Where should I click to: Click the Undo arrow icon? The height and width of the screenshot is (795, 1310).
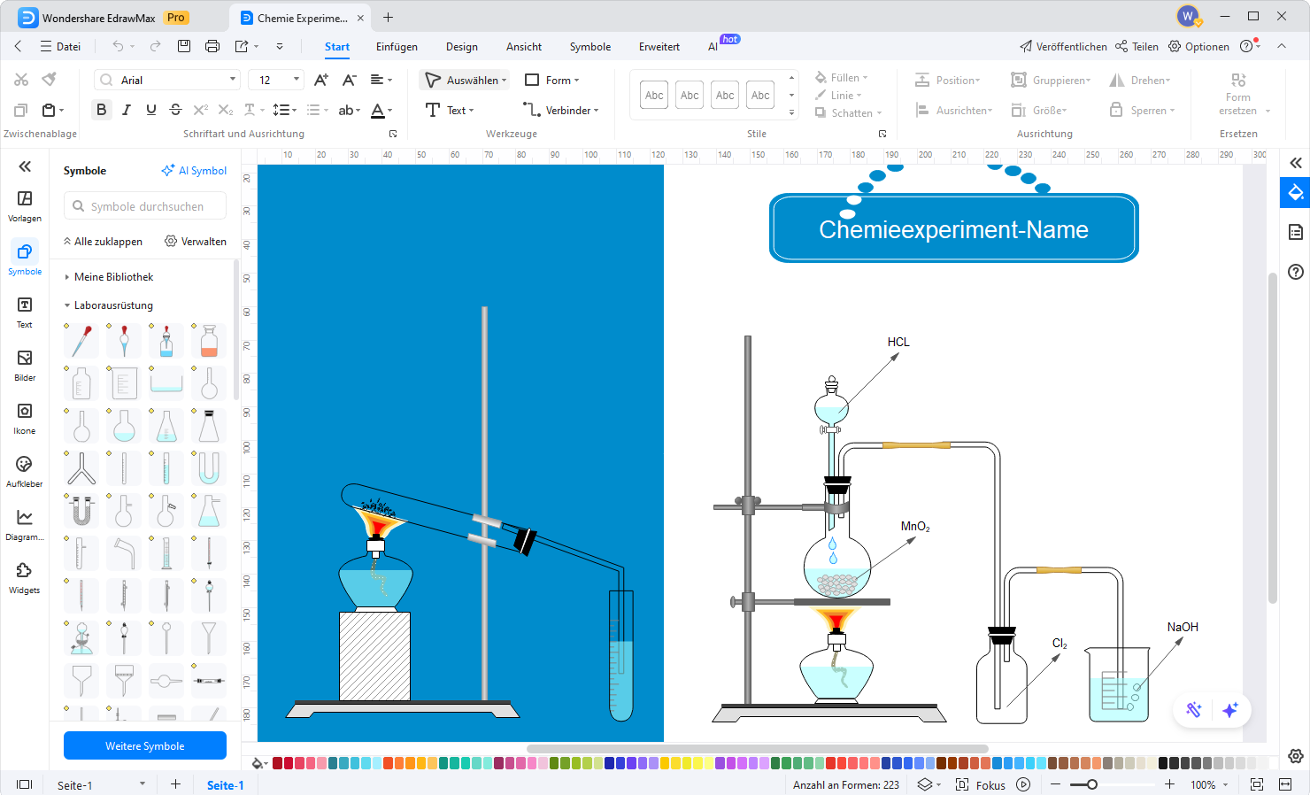point(118,46)
